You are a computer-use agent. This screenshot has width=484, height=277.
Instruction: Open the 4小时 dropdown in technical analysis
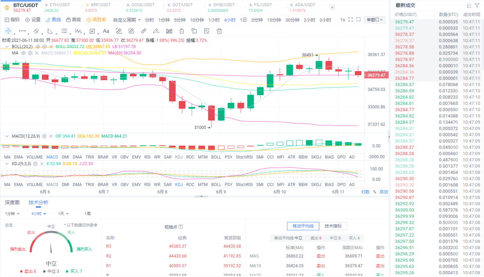39,214
